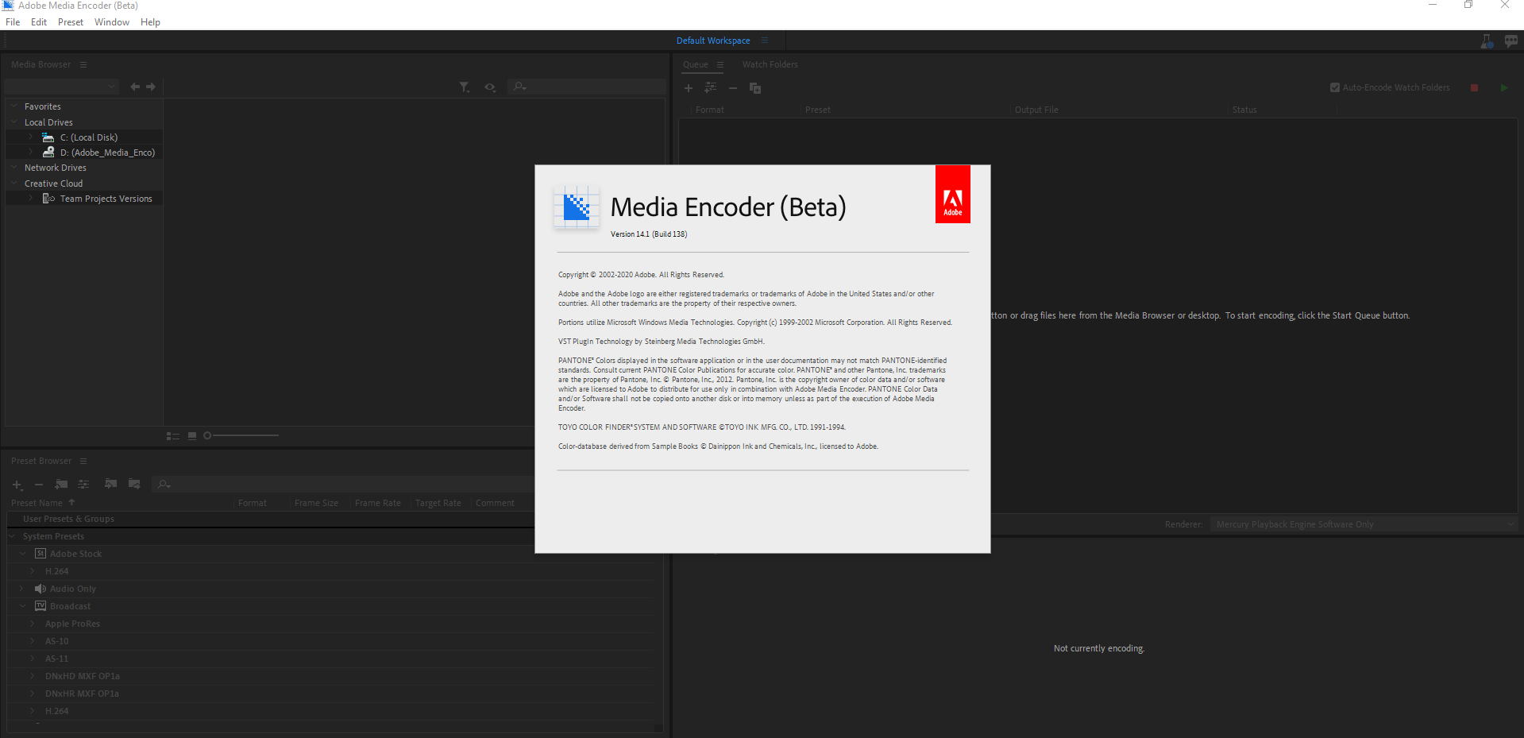Expand the D: (Adobe_Media_Enco) drive
1524x738 pixels.
click(31, 153)
